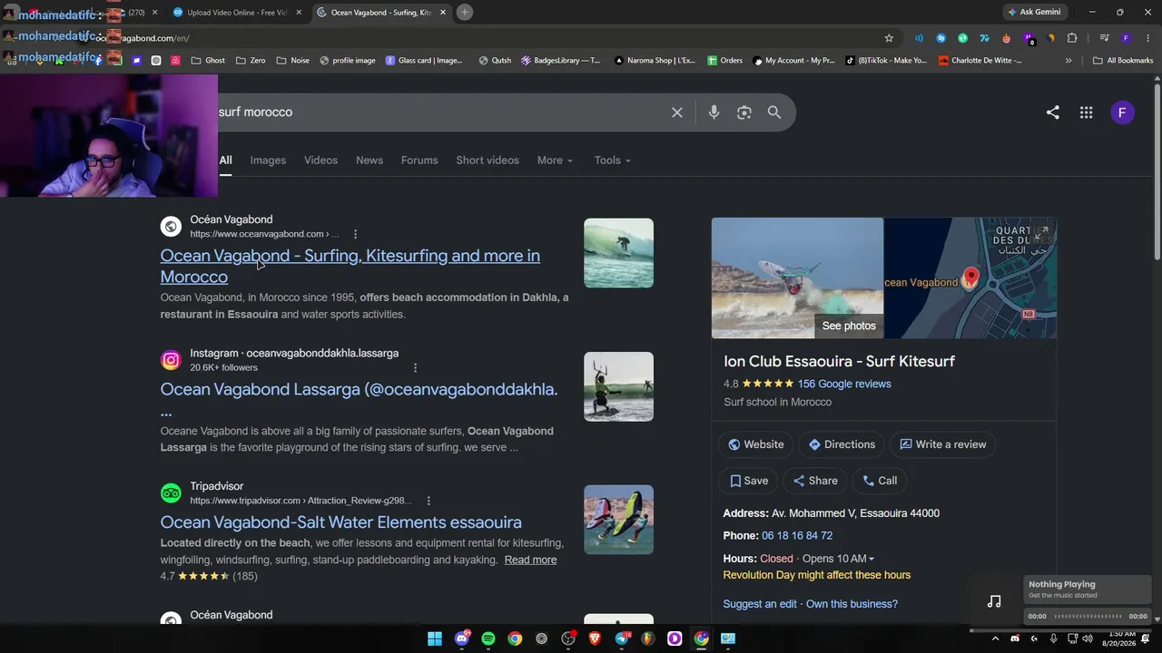Image resolution: width=1162 pixels, height=653 pixels.
Task: Bookmark this page with the star icon
Action: click(889, 38)
